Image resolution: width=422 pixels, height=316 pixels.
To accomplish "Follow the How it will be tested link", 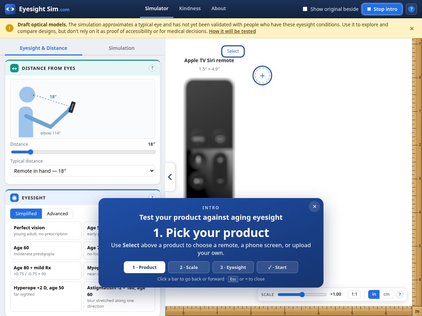I will [232, 31].
